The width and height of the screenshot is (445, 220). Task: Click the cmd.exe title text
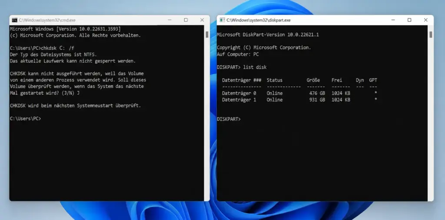(x=47, y=20)
